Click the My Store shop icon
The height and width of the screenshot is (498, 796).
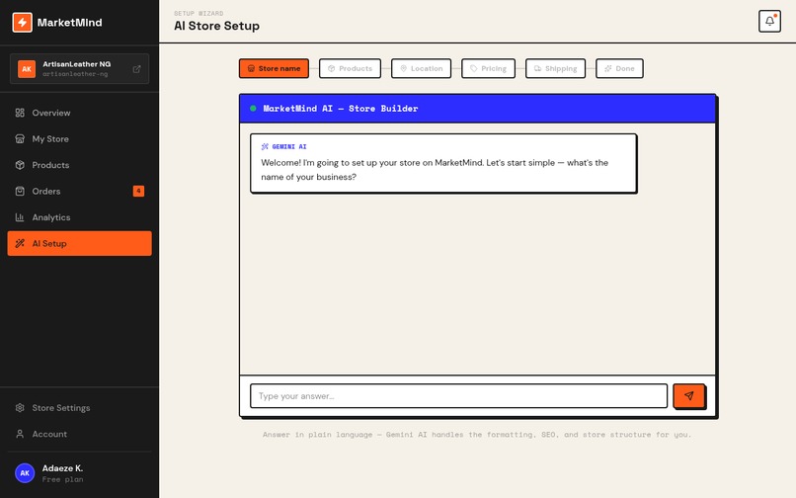click(x=20, y=138)
